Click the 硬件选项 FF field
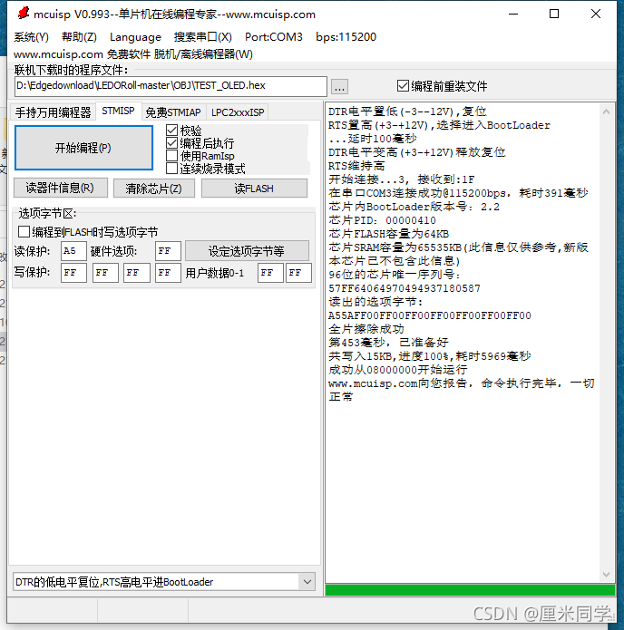 click(x=168, y=251)
